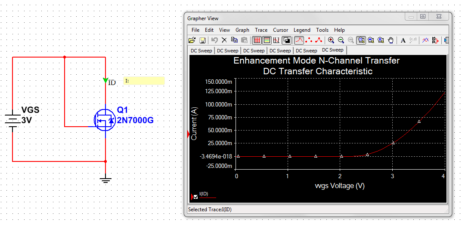Toggle black background button in toolbar
462x225 pixels.
[286, 40]
